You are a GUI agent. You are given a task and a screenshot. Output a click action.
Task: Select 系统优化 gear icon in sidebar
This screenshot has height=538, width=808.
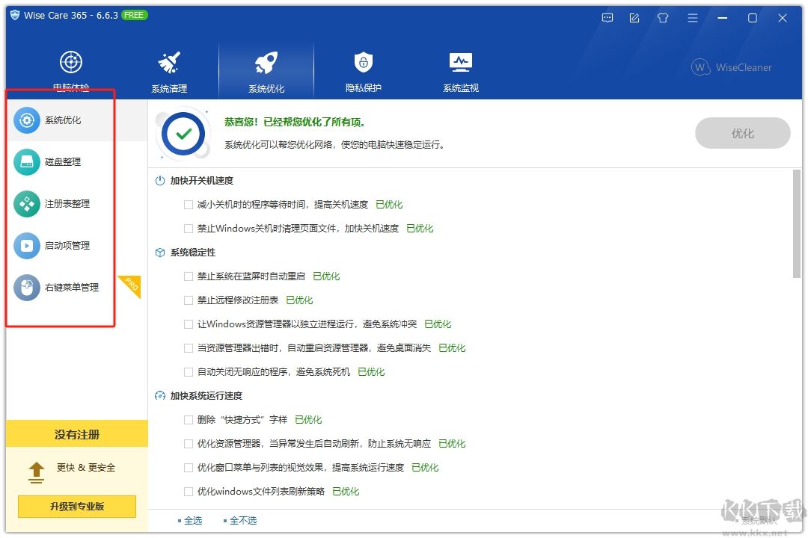27,120
